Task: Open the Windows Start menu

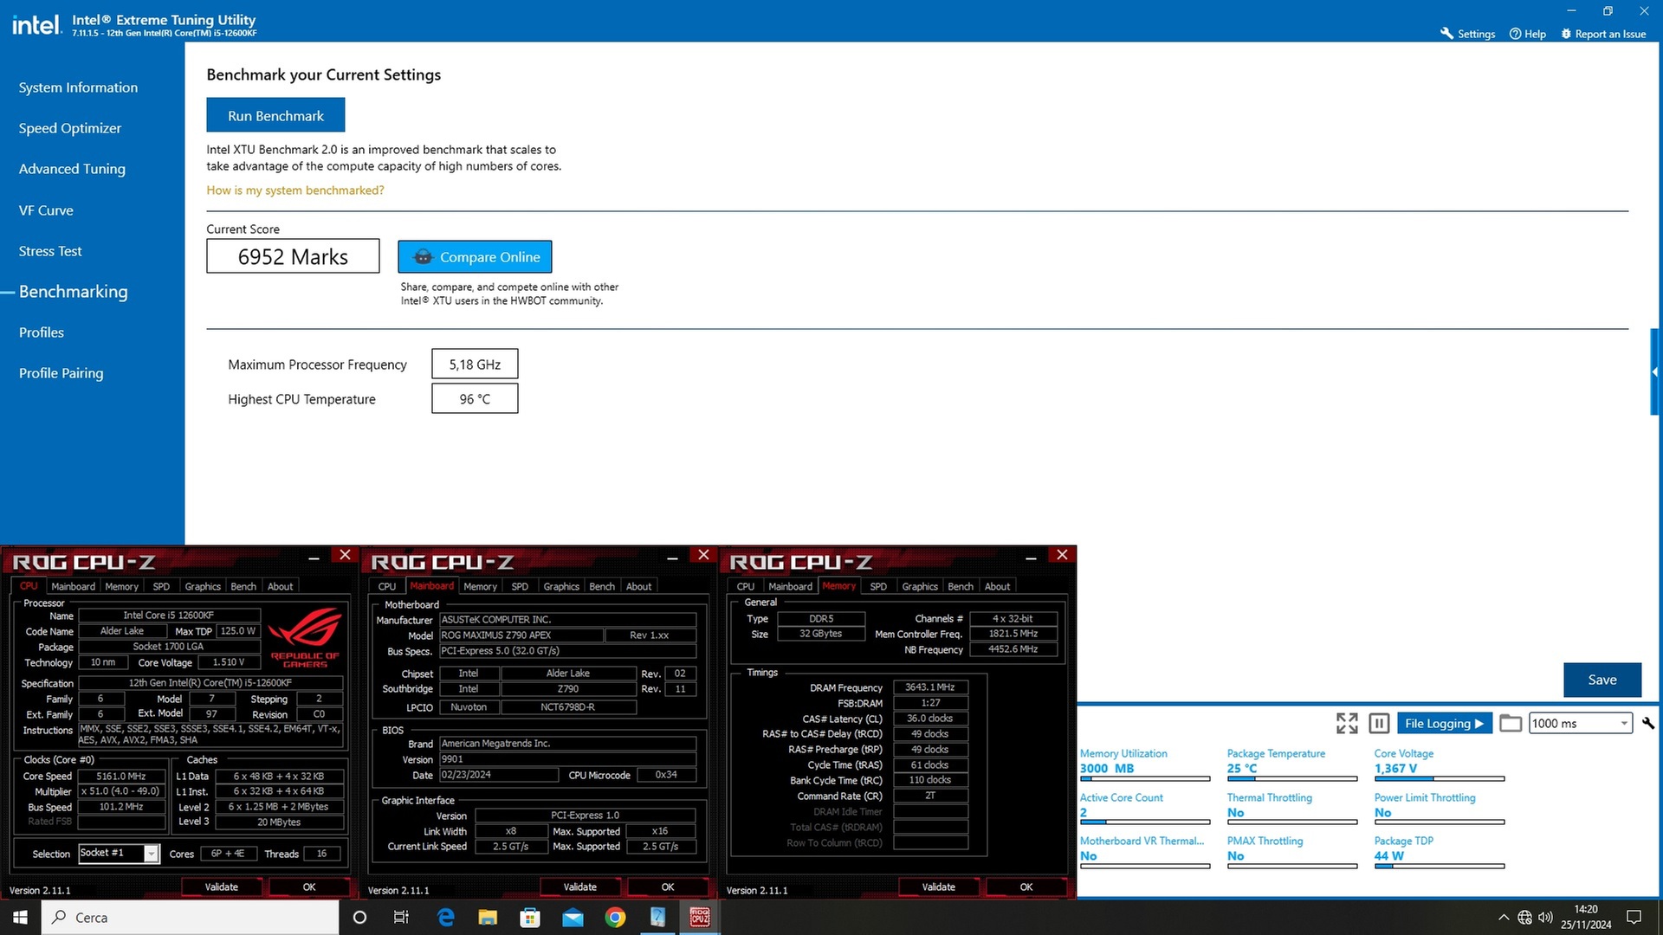Action: [20, 917]
